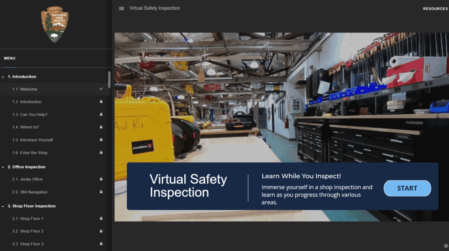Click the lock icon beside 1.2. Introduction
This screenshot has width=449, height=251.
[101, 102]
